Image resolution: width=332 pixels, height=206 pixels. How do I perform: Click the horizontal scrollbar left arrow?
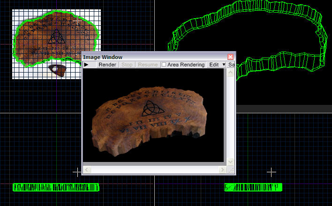[x=87, y=169]
